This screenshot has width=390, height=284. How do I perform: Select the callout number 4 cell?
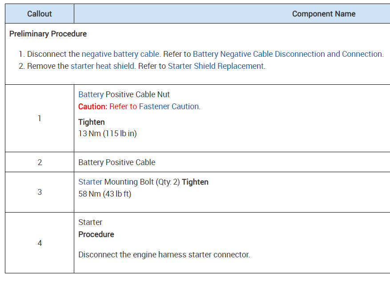coord(40,243)
